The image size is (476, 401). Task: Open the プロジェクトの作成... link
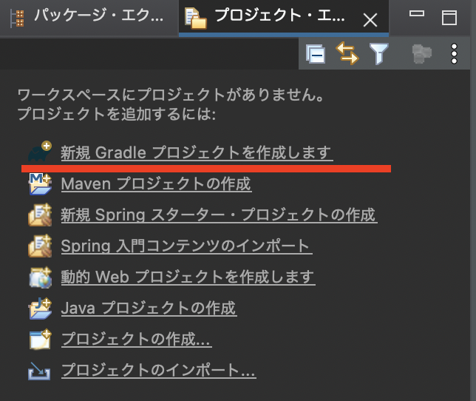pos(136,339)
